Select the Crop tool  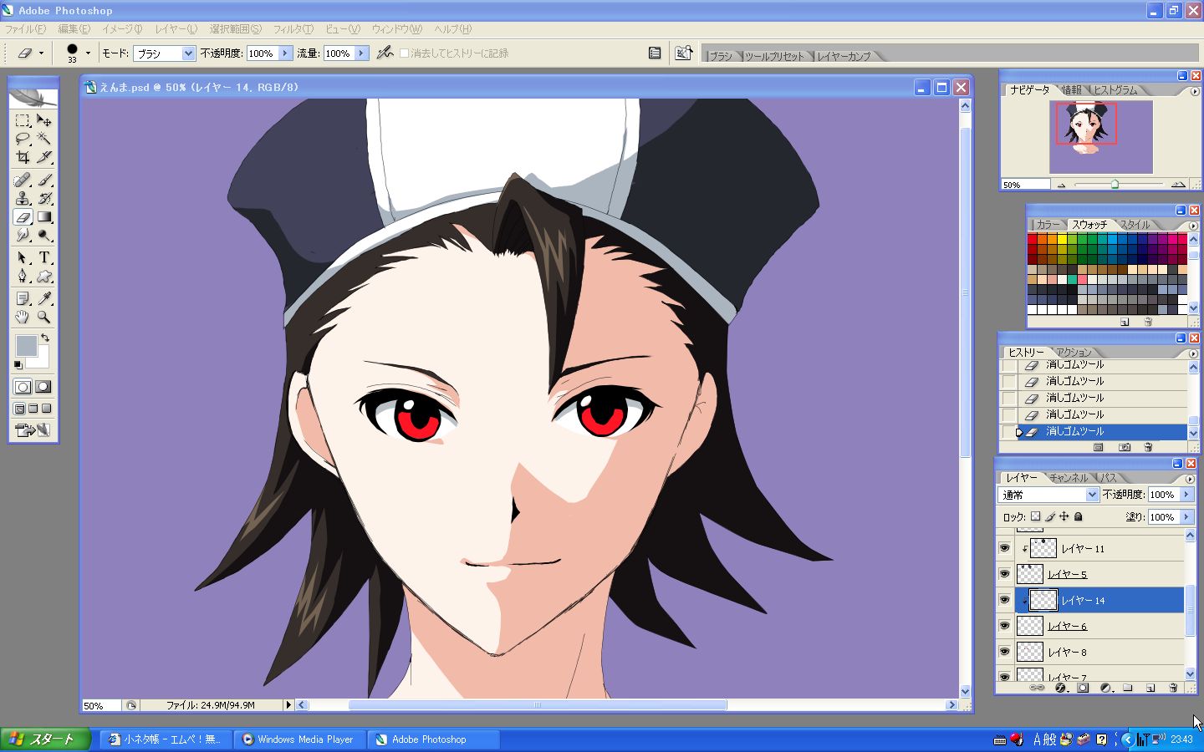23,157
